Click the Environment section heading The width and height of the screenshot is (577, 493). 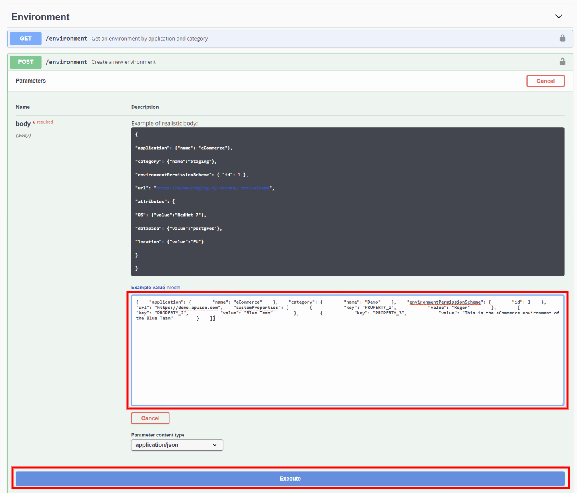click(x=40, y=17)
